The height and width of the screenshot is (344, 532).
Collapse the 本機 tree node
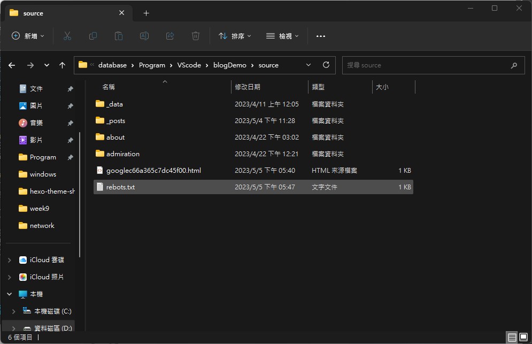point(10,294)
